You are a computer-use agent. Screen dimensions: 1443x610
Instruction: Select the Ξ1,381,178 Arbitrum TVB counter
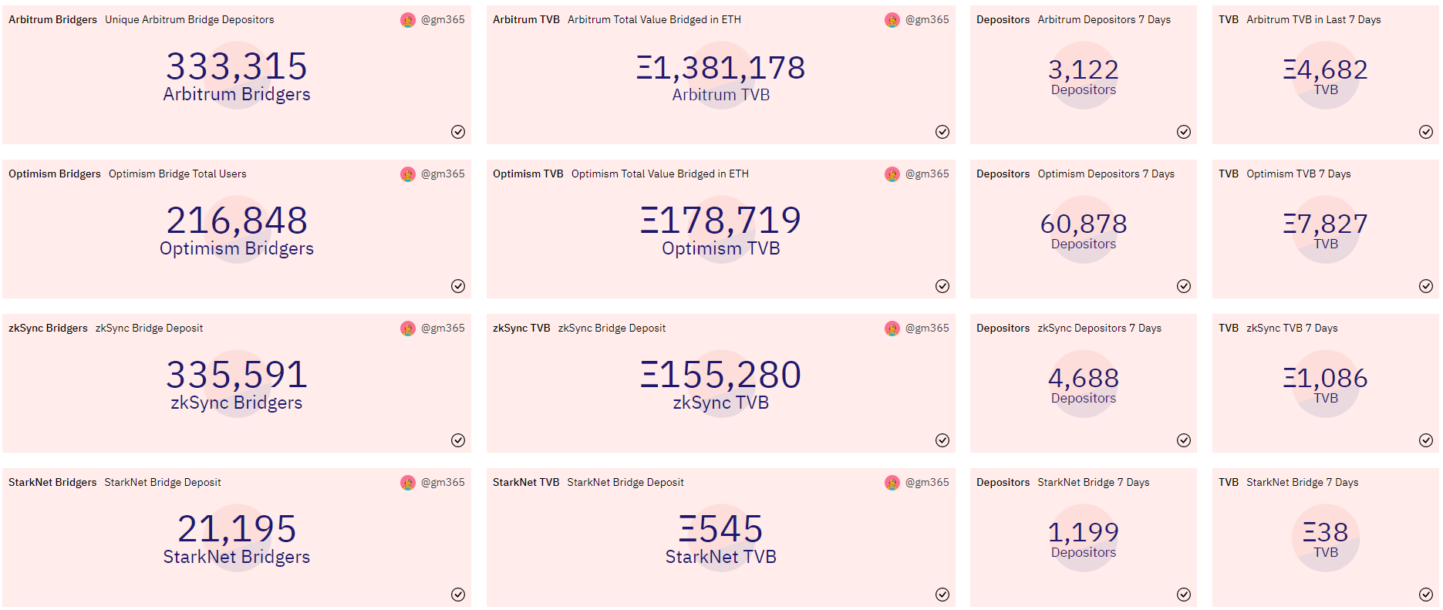coord(721,76)
